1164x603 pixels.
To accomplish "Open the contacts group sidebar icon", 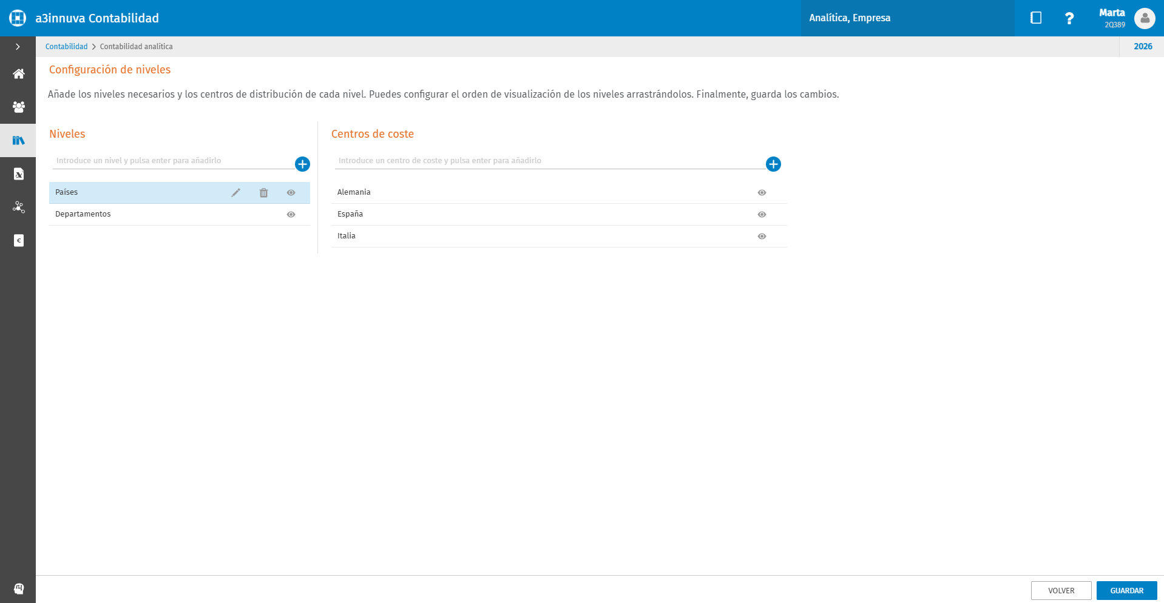I will point(18,107).
